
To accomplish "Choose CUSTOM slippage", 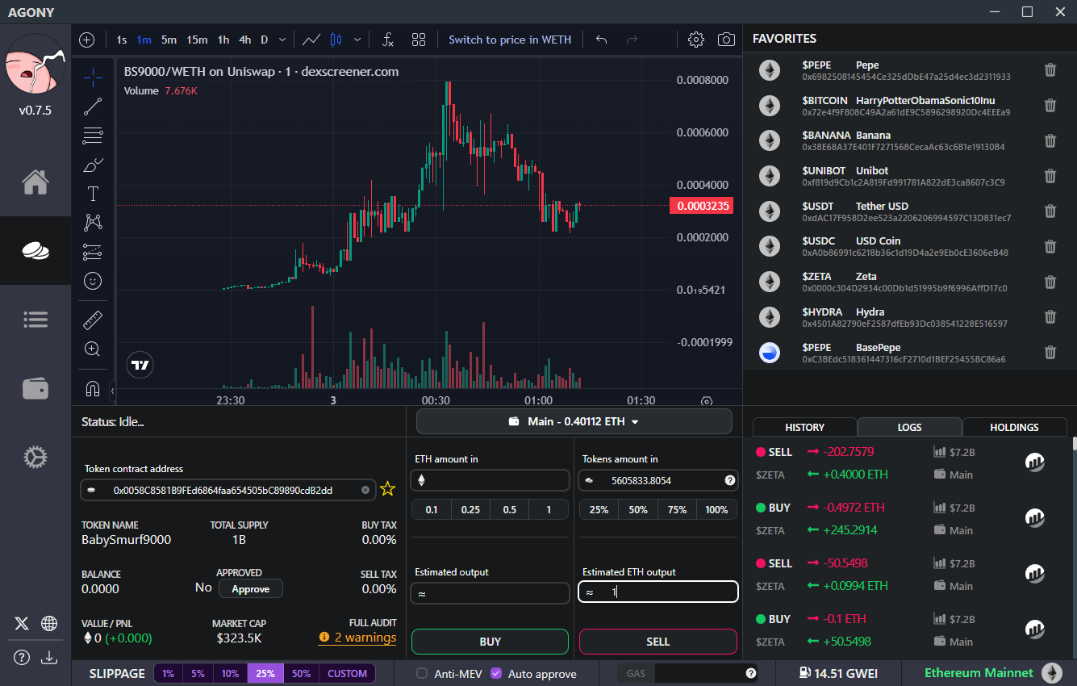I will (348, 673).
